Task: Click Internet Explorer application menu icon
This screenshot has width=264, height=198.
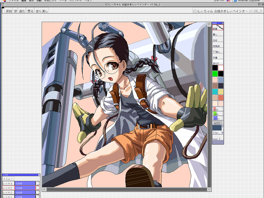Action: click(x=235, y=1)
